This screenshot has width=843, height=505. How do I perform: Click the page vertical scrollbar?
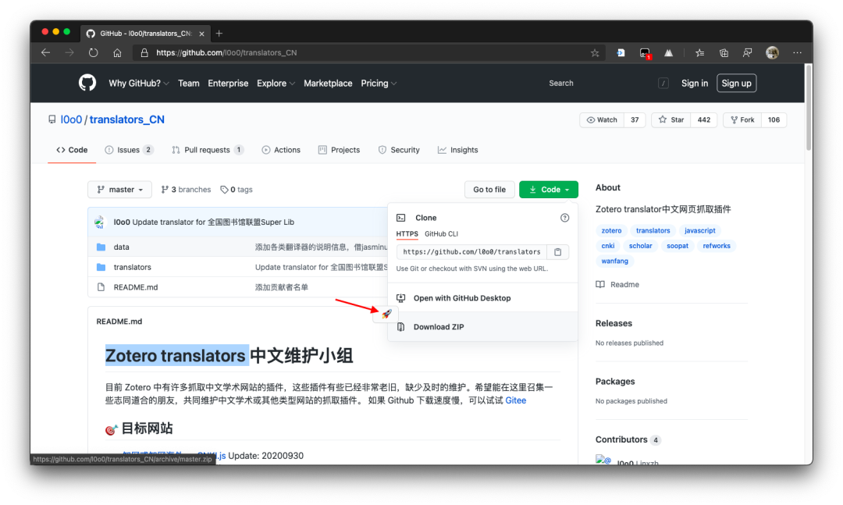pyautogui.click(x=809, y=108)
